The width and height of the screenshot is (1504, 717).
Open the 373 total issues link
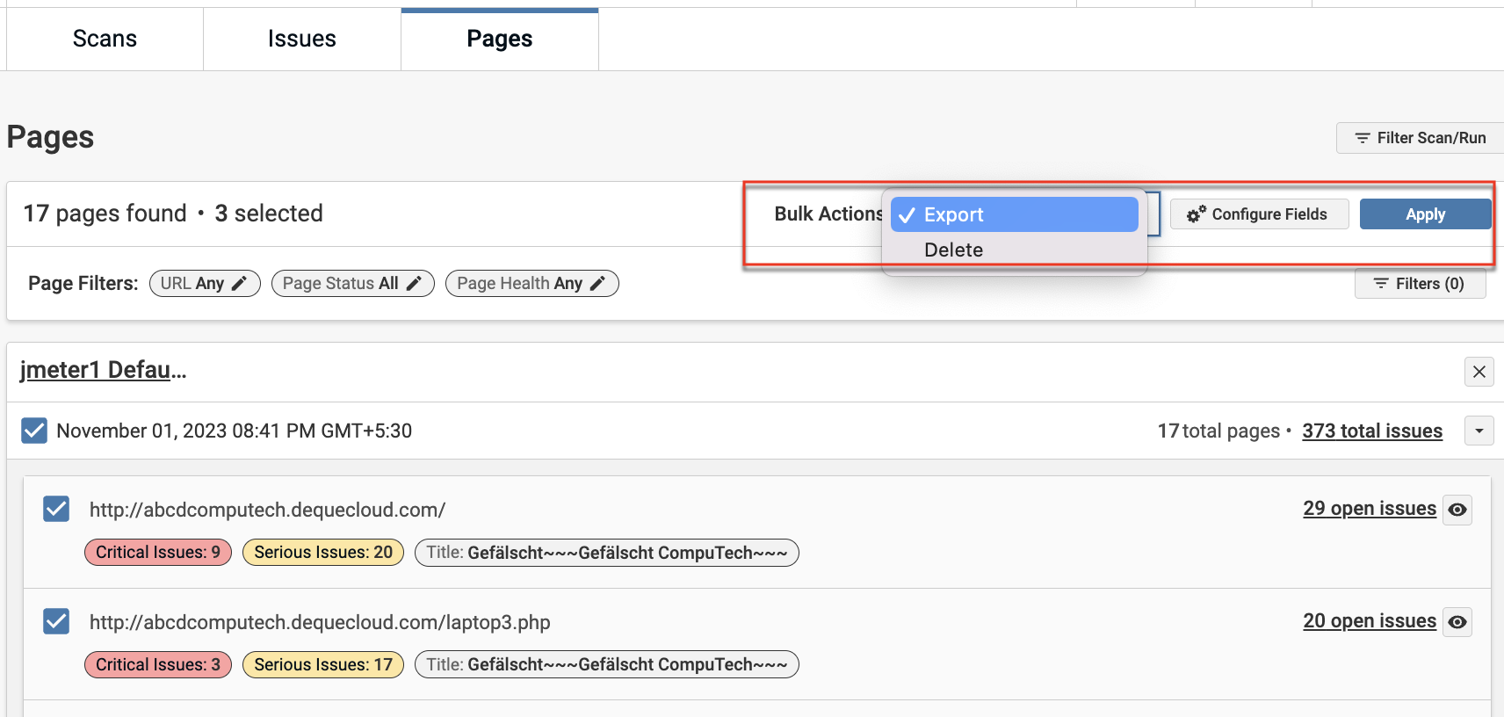click(x=1371, y=431)
